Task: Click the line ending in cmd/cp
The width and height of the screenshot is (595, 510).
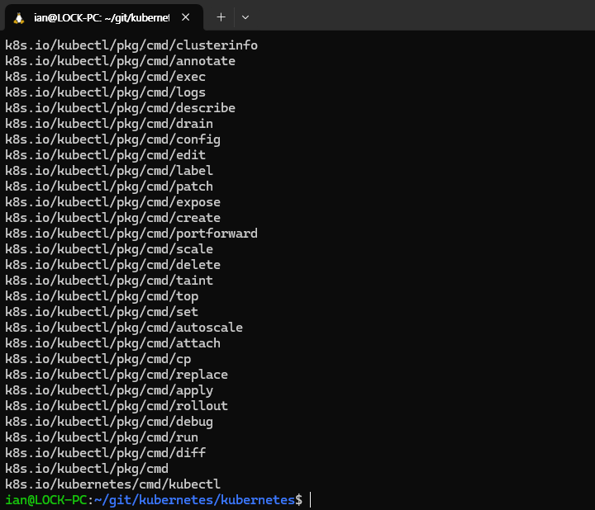Action: (98, 359)
